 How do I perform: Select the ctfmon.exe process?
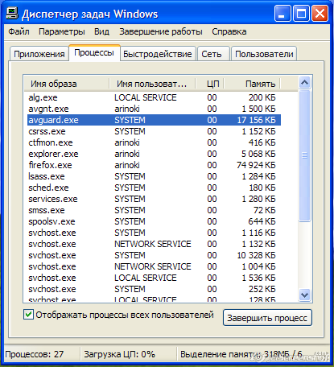(155, 142)
